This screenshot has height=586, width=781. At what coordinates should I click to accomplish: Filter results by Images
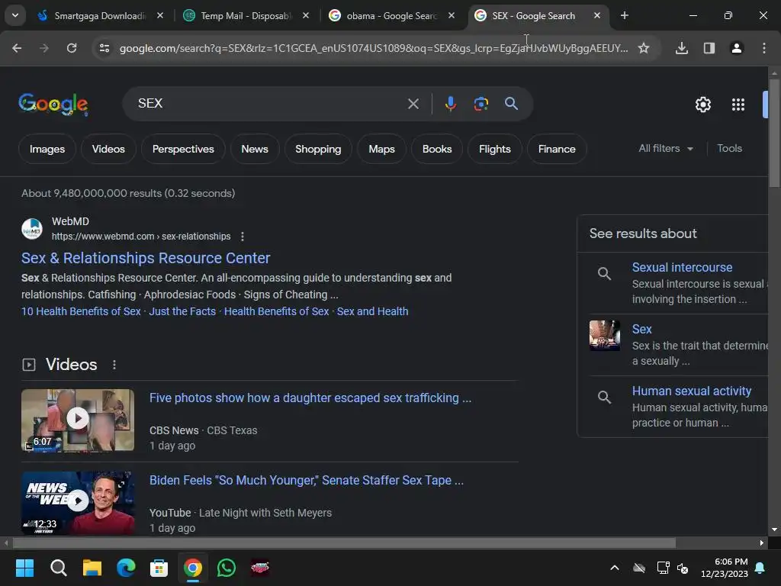[x=47, y=149]
